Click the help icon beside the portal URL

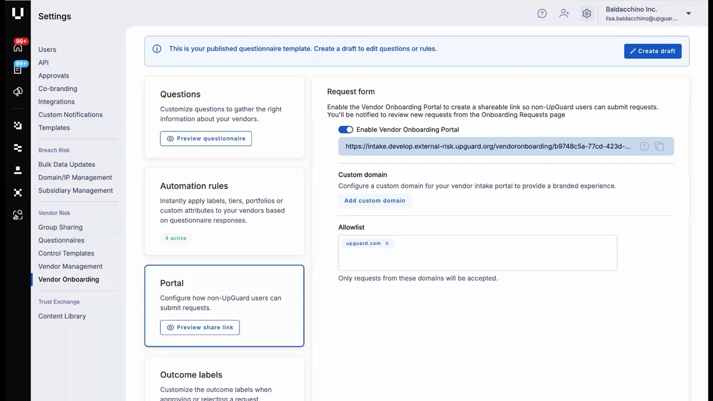pos(644,146)
